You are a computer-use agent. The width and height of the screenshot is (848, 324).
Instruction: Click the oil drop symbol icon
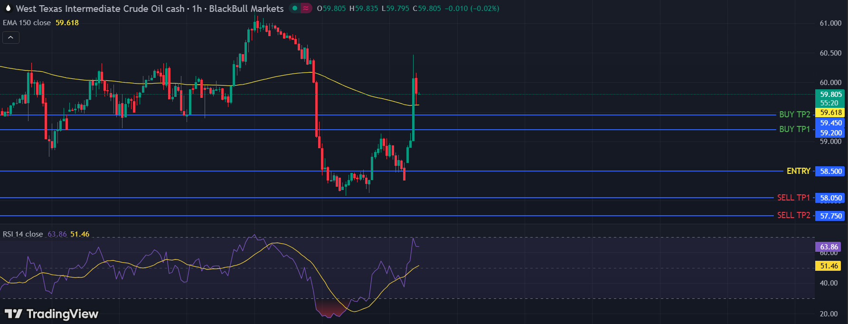tap(8, 8)
